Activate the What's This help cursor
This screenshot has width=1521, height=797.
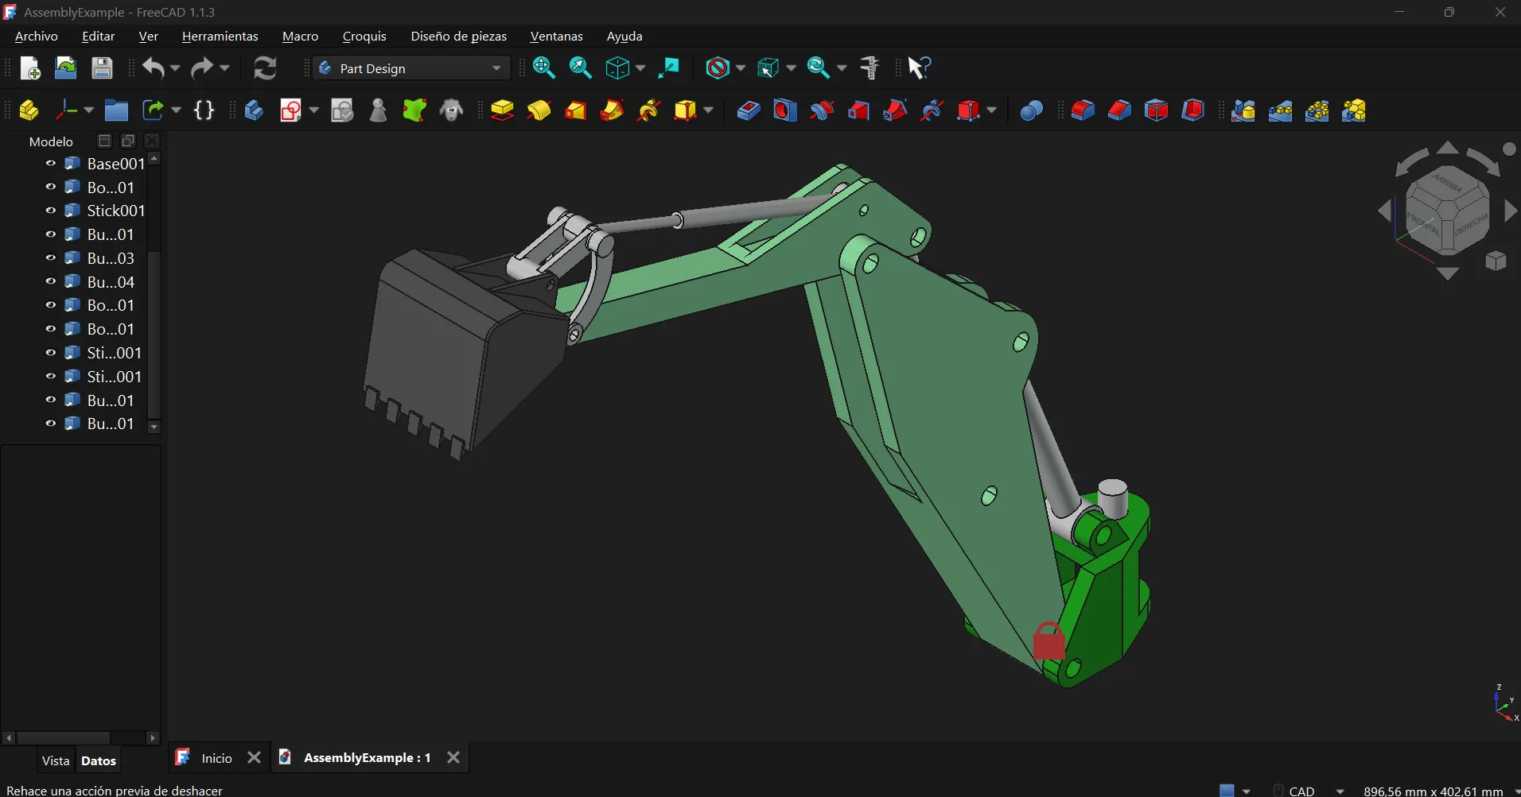[x=920, y=68]
